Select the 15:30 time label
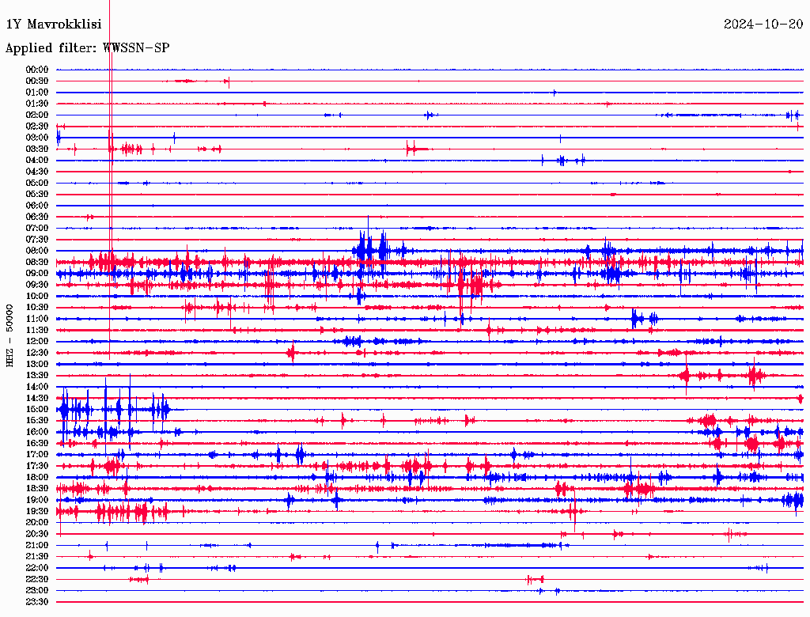This screenshot has width=810, height=617. point(37,421)
